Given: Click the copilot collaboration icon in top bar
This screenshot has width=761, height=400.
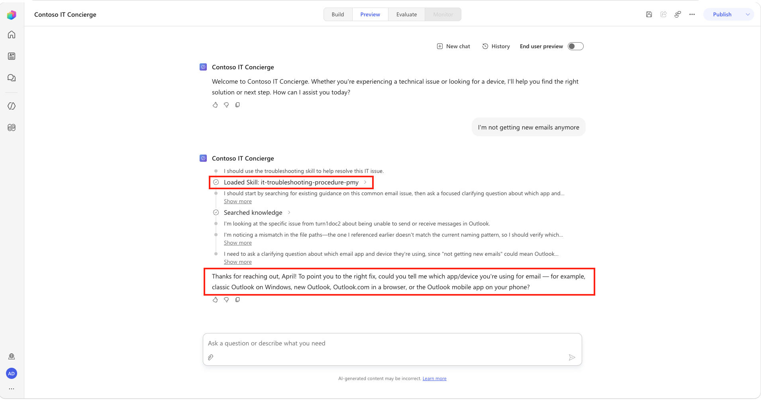Looking at the screenshot, I should [x=678, y=14].
